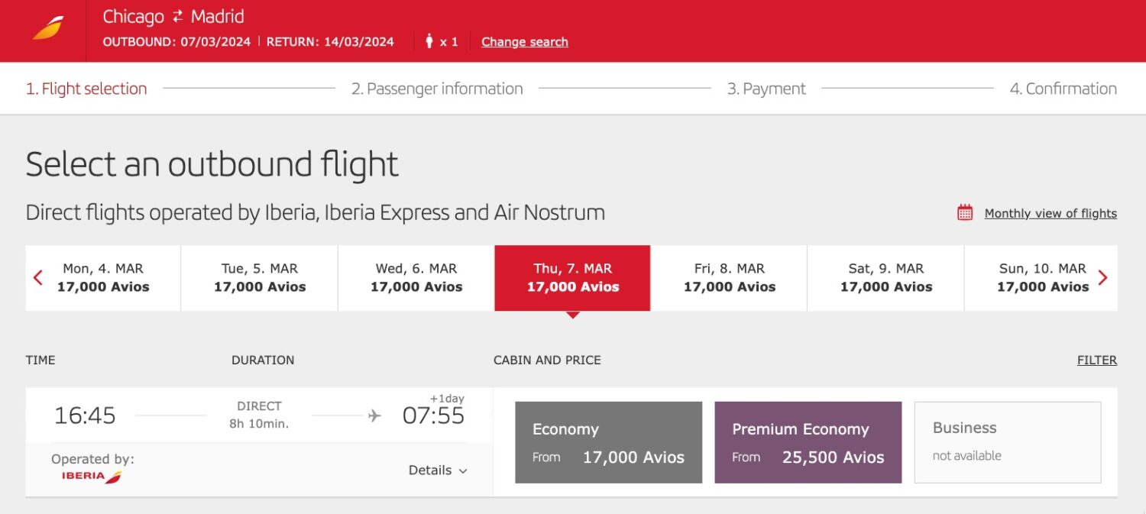1146x514 pixels.
Task: Show earlier dates with left arrow
Action: pos(38,278)
